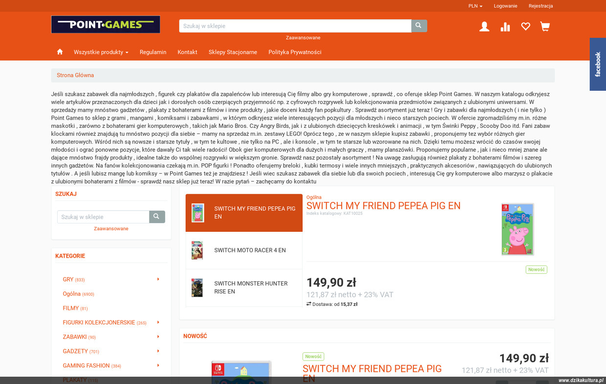Screen dimensions: 606x384
Task: Open the user account icon
Action: [x=484, y=27]
